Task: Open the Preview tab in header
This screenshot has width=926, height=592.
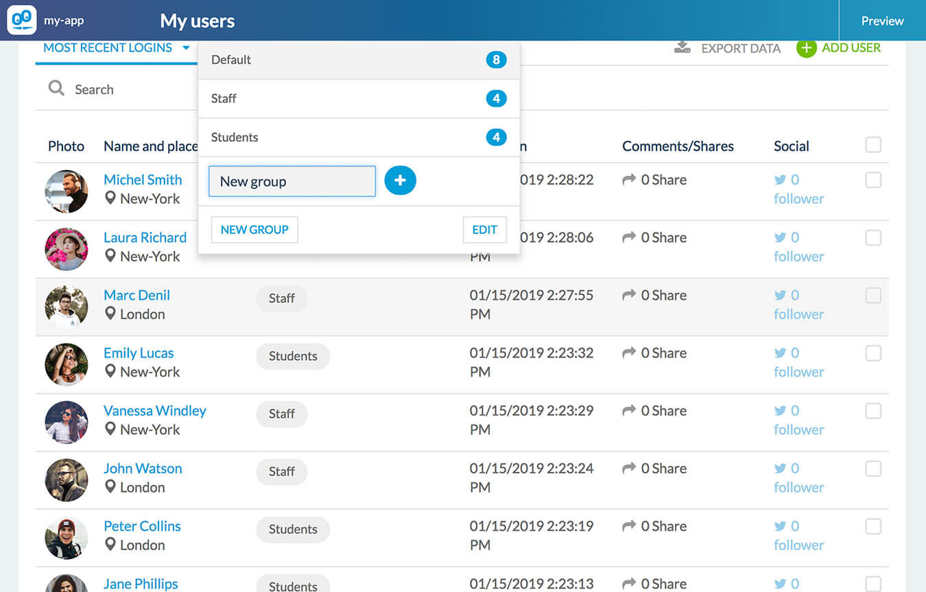Action: click(882, 21)
